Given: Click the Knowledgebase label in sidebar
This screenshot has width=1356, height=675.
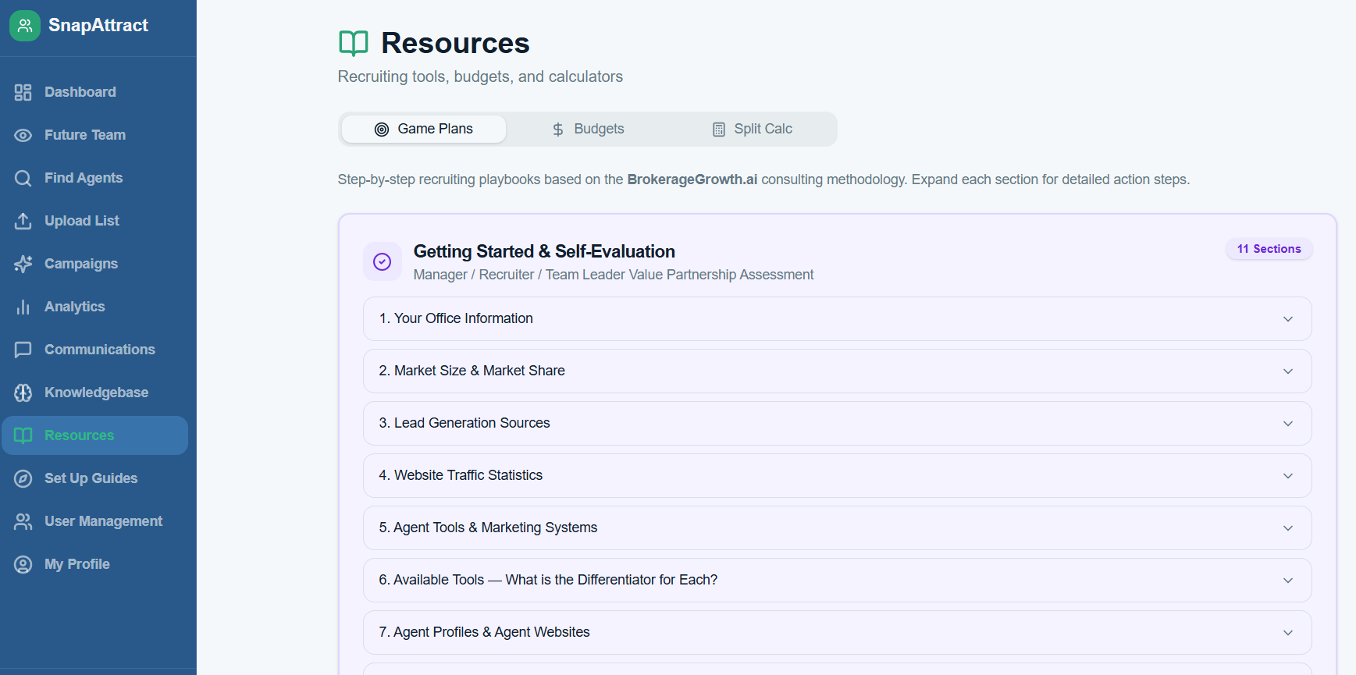Looking at the screenshot, I should point(97,393).
